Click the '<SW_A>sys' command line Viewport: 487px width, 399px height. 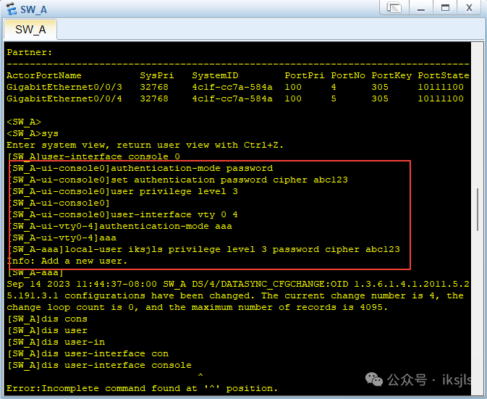coord(33,133)
